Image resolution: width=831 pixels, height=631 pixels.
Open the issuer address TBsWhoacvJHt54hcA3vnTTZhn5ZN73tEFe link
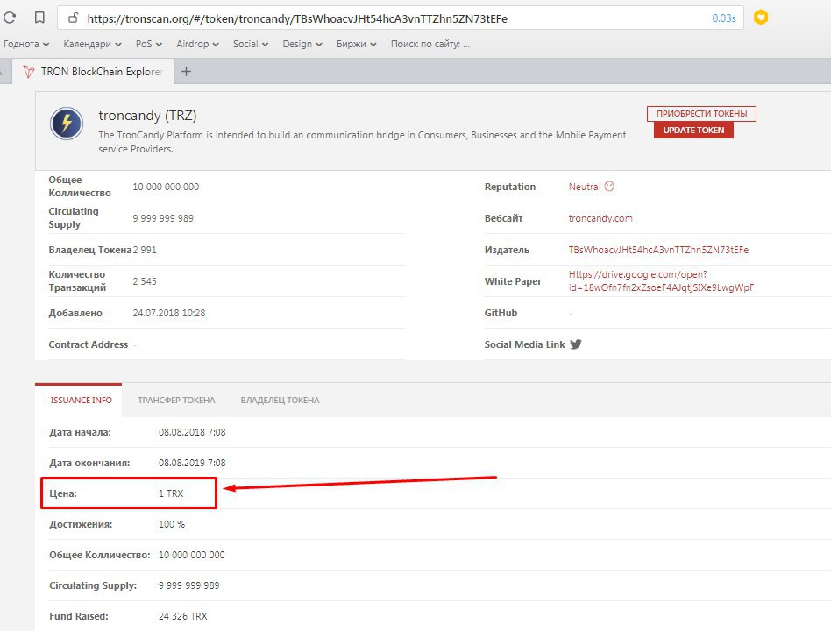(x=658, y=250)
